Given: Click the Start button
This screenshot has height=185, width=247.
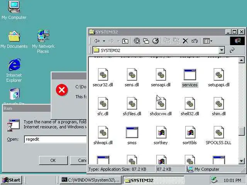Looking at the screenshot, I should (x=12, y=180).
